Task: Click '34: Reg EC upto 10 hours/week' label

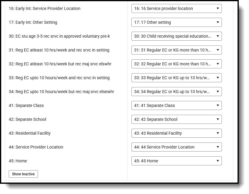Action: tap(61, 92)
